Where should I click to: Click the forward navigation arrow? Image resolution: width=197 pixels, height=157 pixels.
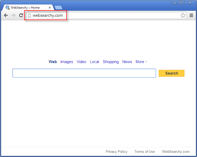point(13,15)
